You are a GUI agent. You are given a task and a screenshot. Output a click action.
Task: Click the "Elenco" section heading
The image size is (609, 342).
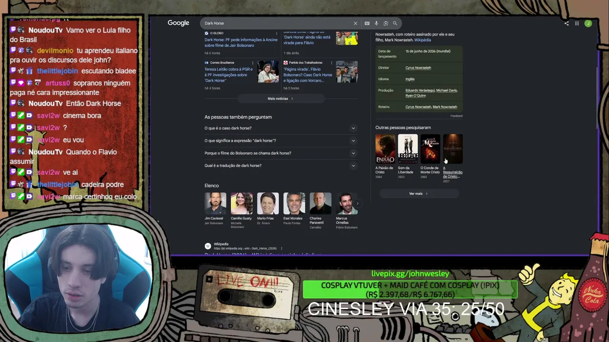point(212,186)
